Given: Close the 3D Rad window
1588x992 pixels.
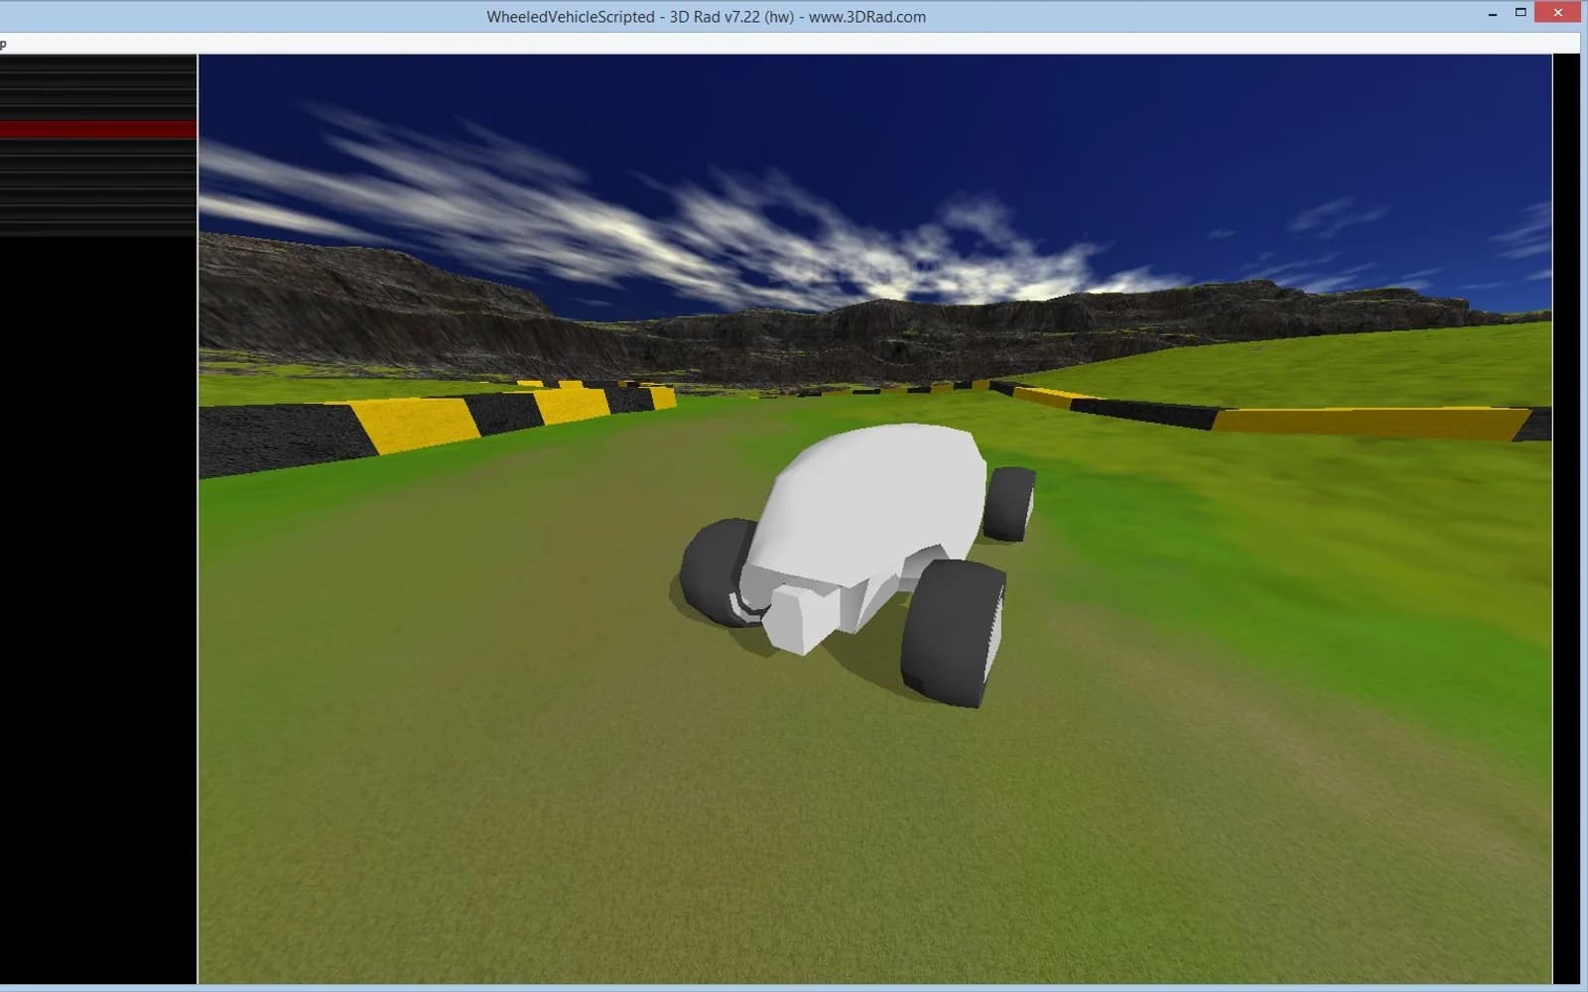Looking at the screenshot, I should pos(1557,12).
